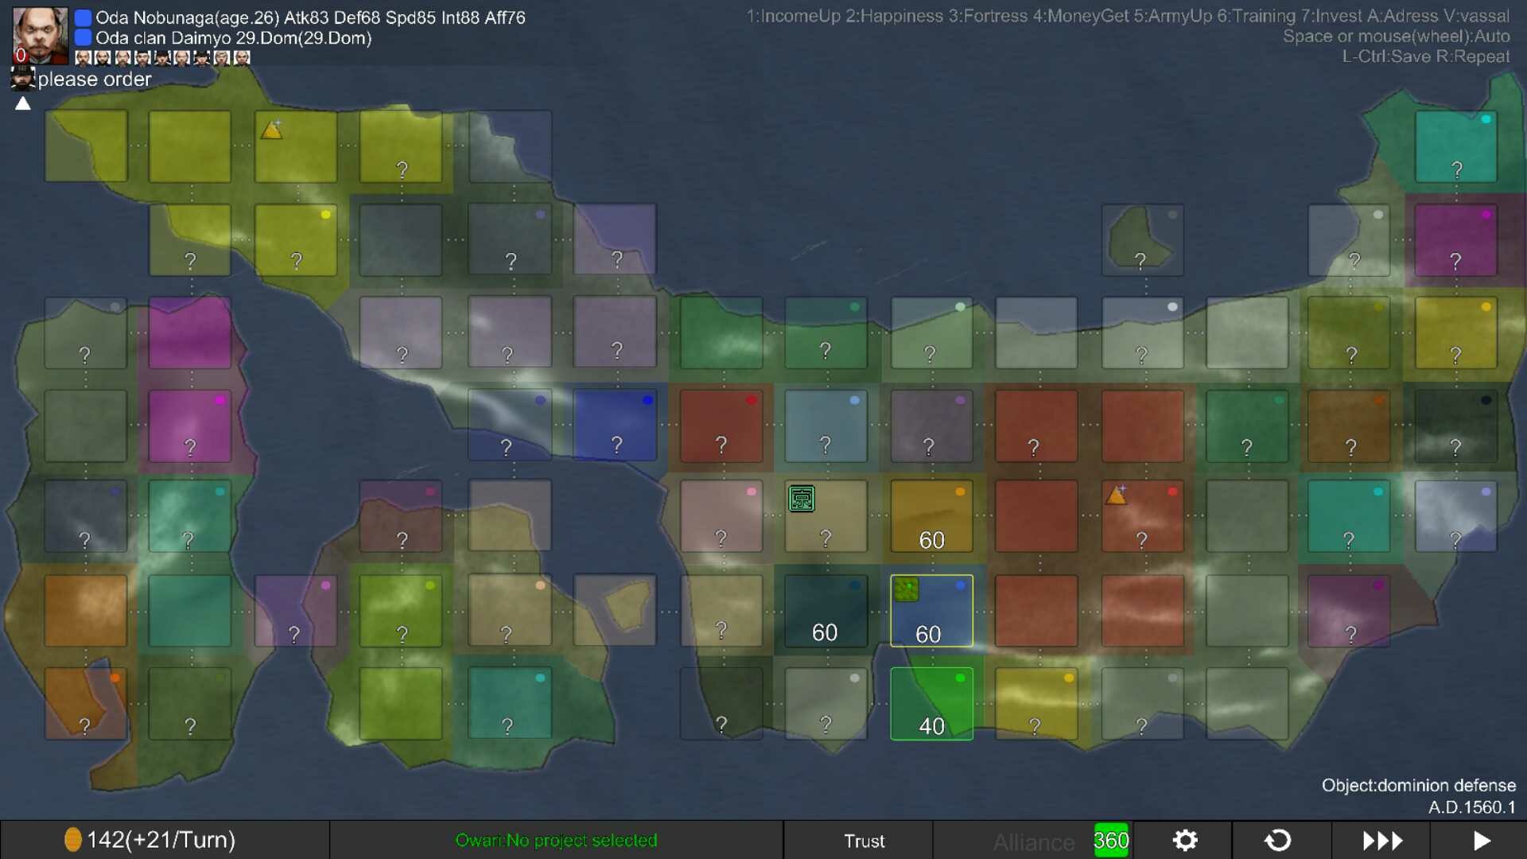This screenshot has width=1527, height=859.
Task: Click the turn restart/repeat icon near the bottom
Action: pos(1276,839)
